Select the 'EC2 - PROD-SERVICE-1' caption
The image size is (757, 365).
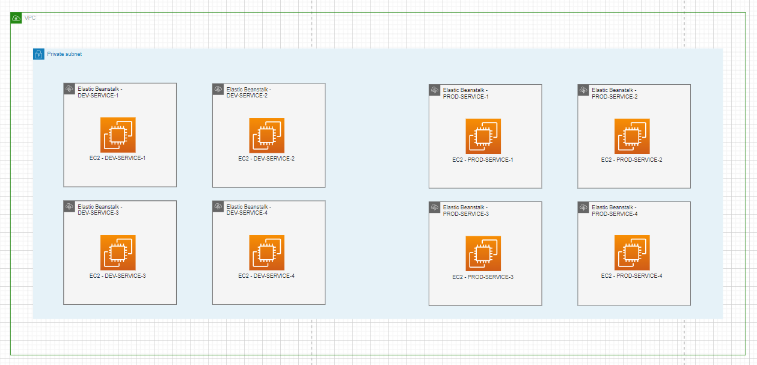click(483, 160)
